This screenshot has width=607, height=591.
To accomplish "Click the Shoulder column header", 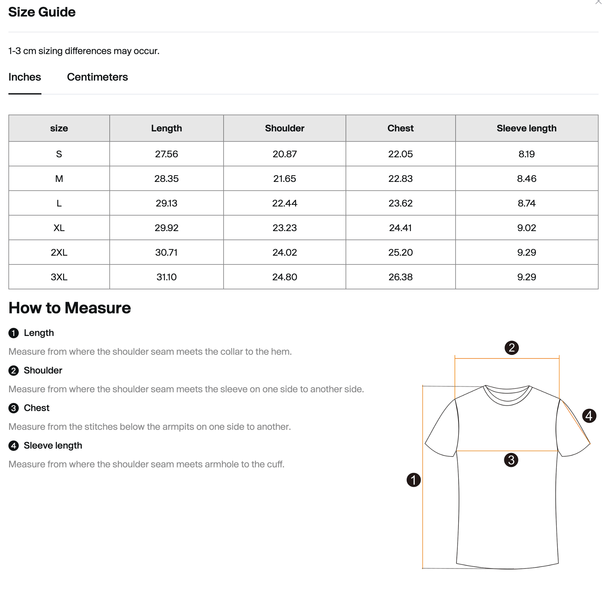I will [x=285, y=128].
